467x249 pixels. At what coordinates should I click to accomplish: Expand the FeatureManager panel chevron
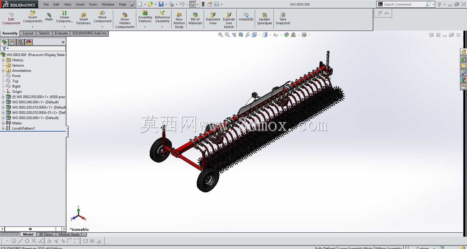63,42
